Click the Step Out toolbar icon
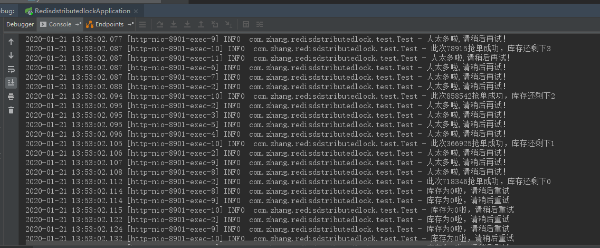Image resolution: width=600 pixels, height=248 pixels. click(201, 24)
